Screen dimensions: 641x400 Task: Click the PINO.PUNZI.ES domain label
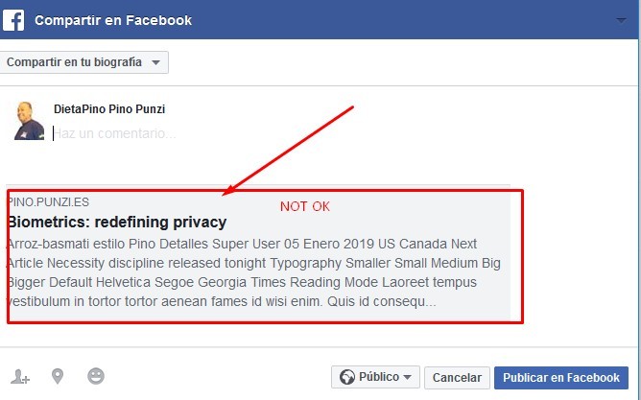tap(48, 201)
